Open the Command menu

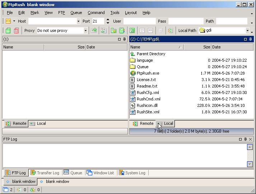coord(96,13)
